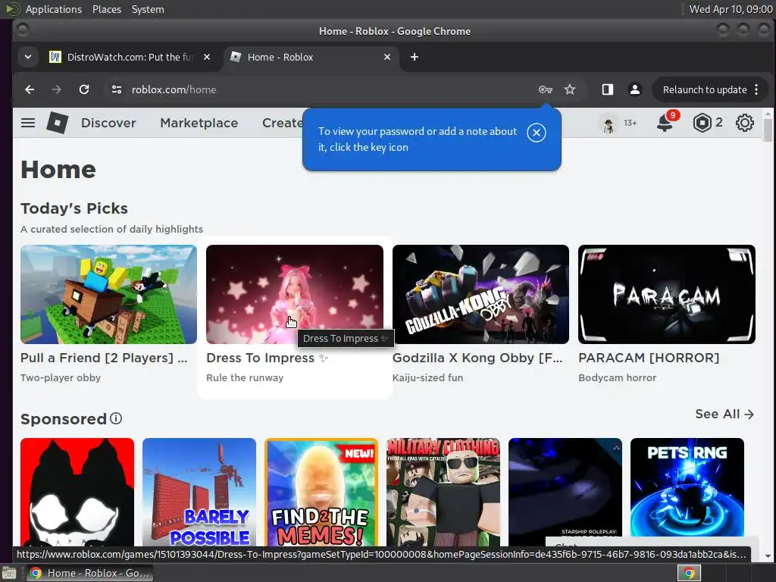Reload the Roblox page
This screenshot has width=776, height=582.
click(84, 89)
